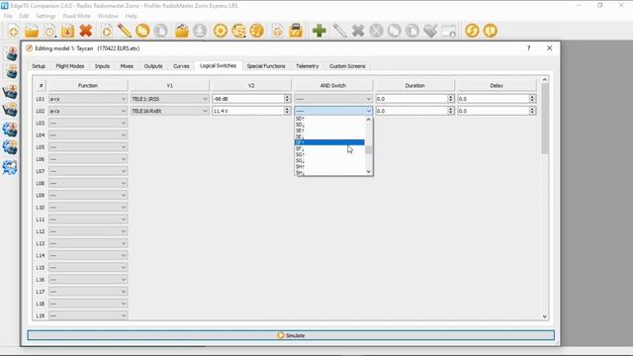The image size is (633, 356).
Task: Click the Simulate button
Action: coord(291,335)
